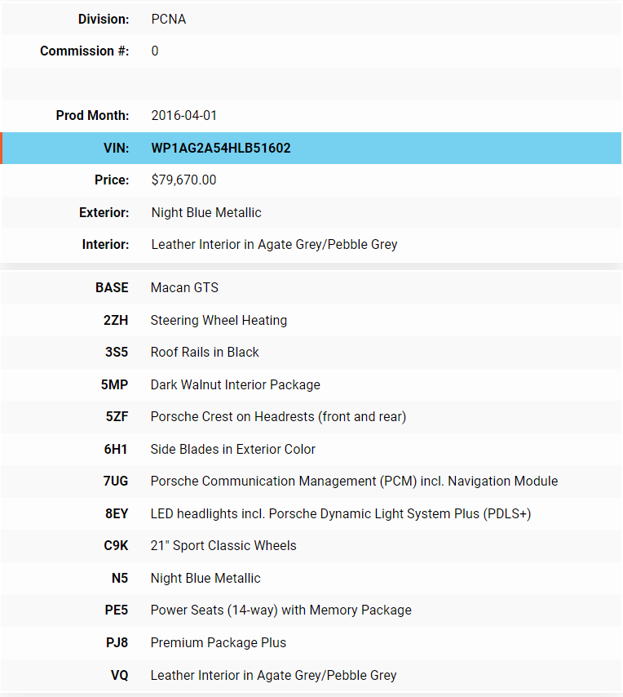Screen dimensions: 623x697
Task: Select Porsche Crest on Headrests option
Action: [x=278, y=417]
